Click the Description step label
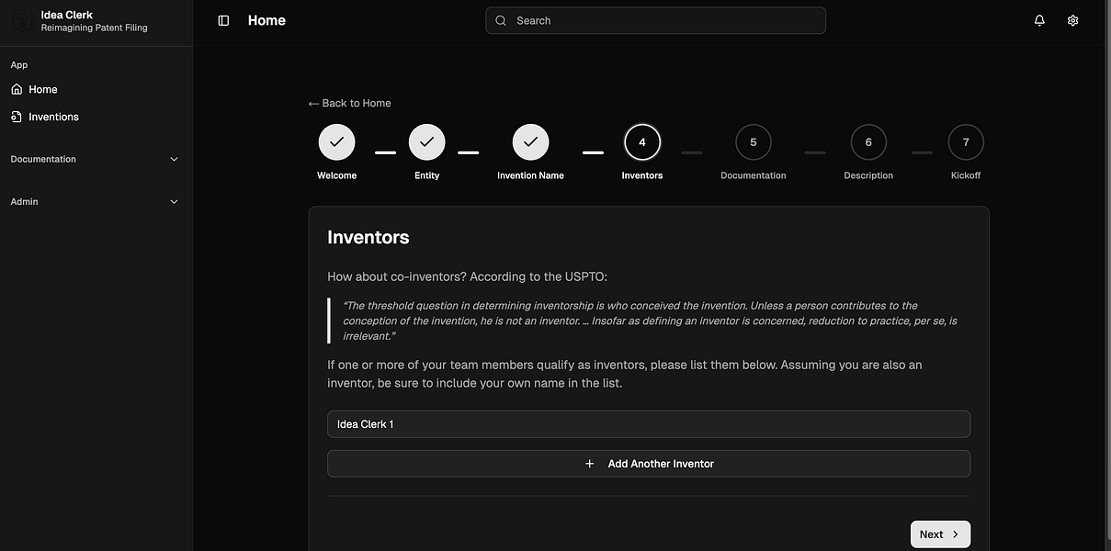The width and height of the screenshot is (1111, 551). click(x=868, y=175)
